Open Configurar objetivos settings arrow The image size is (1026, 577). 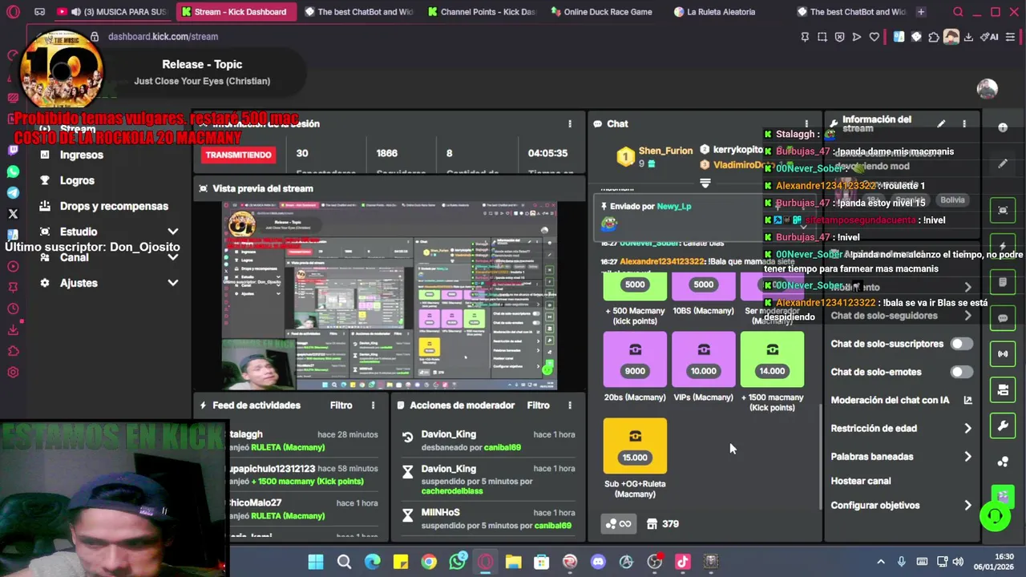coord(967,506)
